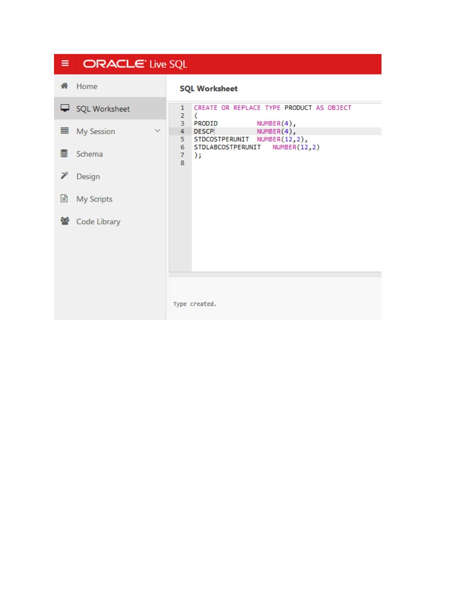Select the Schema menu label
The image size is (459, 594).
[89, 154]
